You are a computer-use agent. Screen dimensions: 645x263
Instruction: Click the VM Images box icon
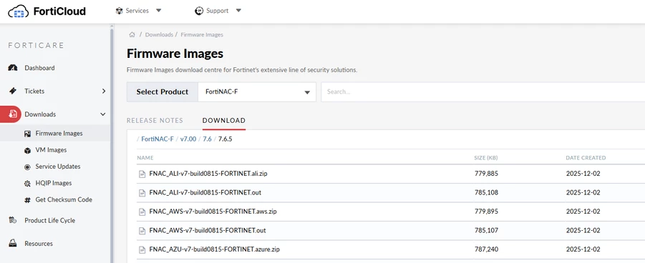(x=27, y=150)
